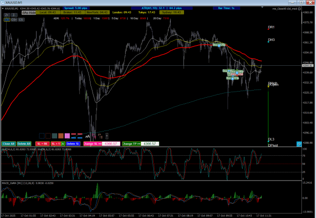The height and width of the screenshot is (218, 316).
Task: Click the Delete All button
Action: pyautogui.click(x=24, y=144)
